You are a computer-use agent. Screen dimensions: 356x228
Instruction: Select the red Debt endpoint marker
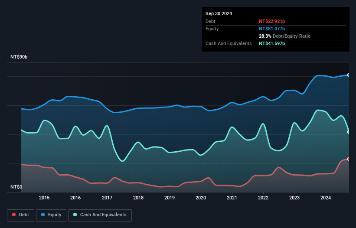coord(349,159)
